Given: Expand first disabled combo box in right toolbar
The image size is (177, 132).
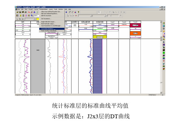Looking at the screenshot, I should point(85,15).
